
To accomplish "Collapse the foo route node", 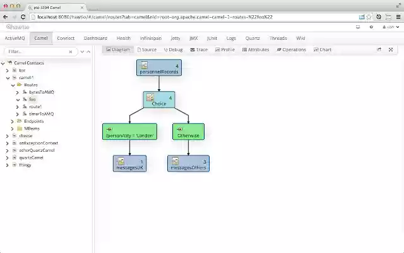I will [18, 100].
